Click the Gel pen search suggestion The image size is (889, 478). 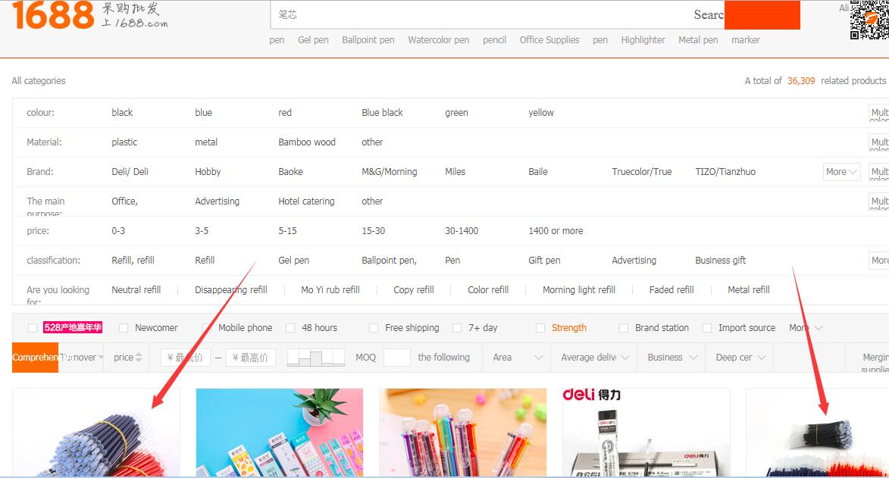[313, 39]
